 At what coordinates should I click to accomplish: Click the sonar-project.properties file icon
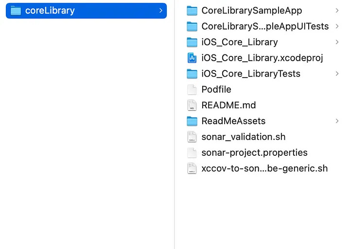pos(192,152)
